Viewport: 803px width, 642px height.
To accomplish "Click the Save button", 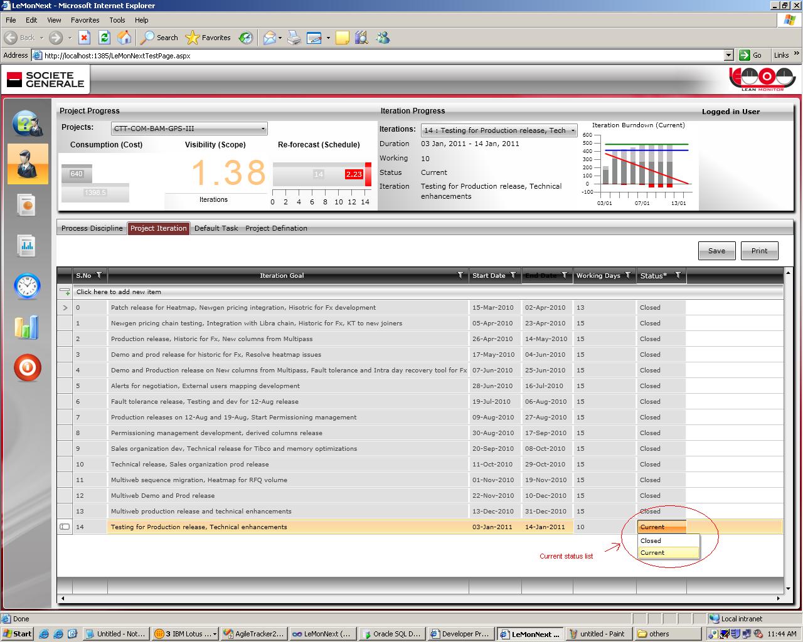I will coord(716,251).
